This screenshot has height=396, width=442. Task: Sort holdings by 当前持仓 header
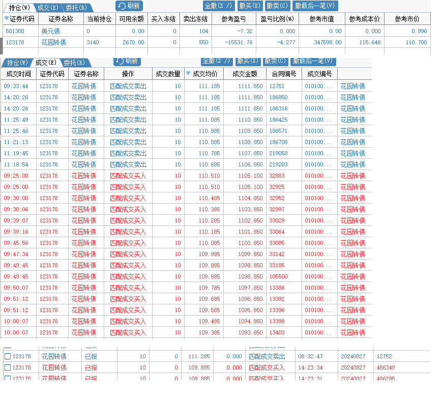click(x=100, y=19)
